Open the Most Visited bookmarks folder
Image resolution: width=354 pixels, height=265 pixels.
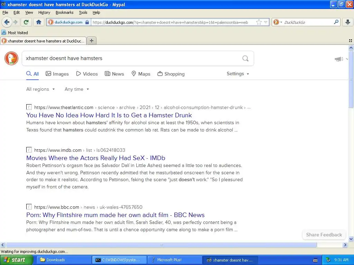15,33
